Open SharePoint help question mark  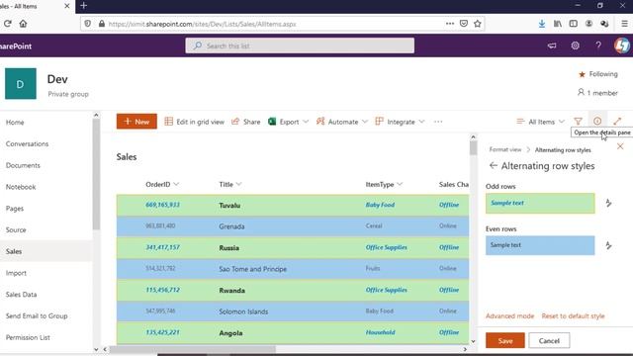click(x=598, y=45)
